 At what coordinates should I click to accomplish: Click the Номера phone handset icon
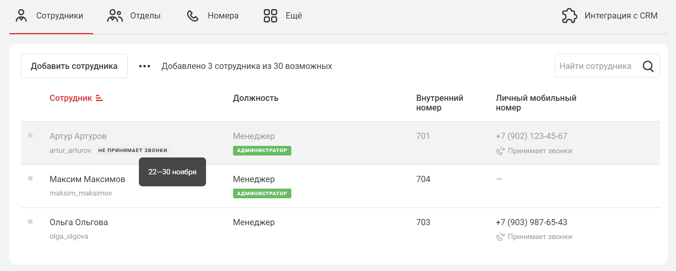(x=193, y=16)
